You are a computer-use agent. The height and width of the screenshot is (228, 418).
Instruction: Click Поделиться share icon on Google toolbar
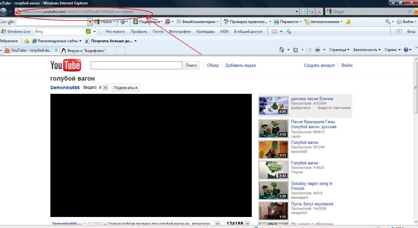point(136,22)
